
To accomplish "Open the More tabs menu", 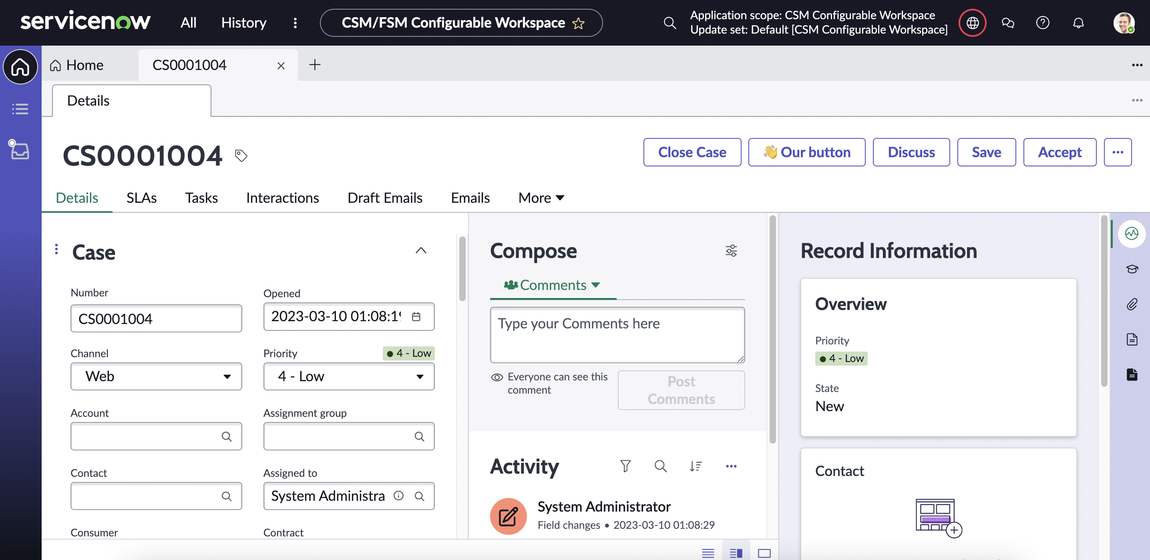I will tap(541, 198).
